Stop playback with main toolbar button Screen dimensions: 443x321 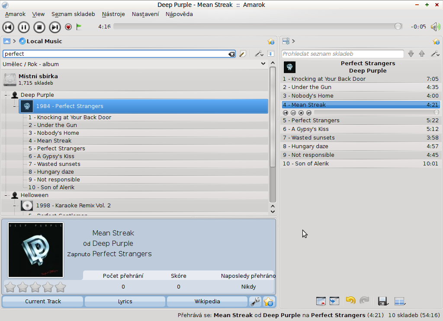39,27
